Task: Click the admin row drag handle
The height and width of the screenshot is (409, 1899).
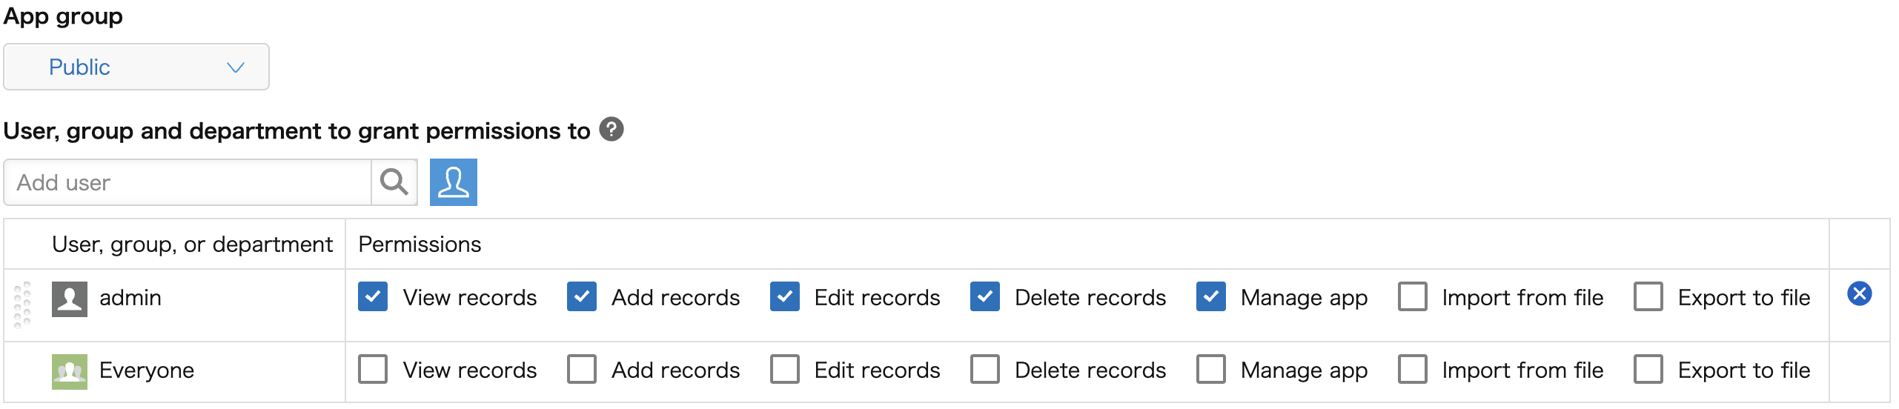Action: point(22,304)
